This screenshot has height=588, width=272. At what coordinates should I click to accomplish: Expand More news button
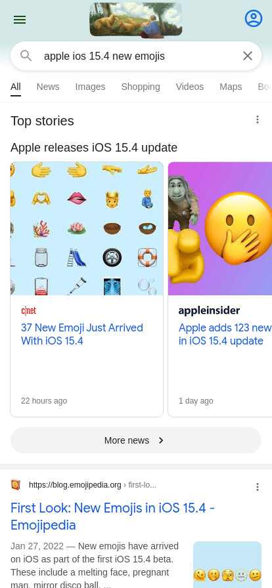point(135,440)
